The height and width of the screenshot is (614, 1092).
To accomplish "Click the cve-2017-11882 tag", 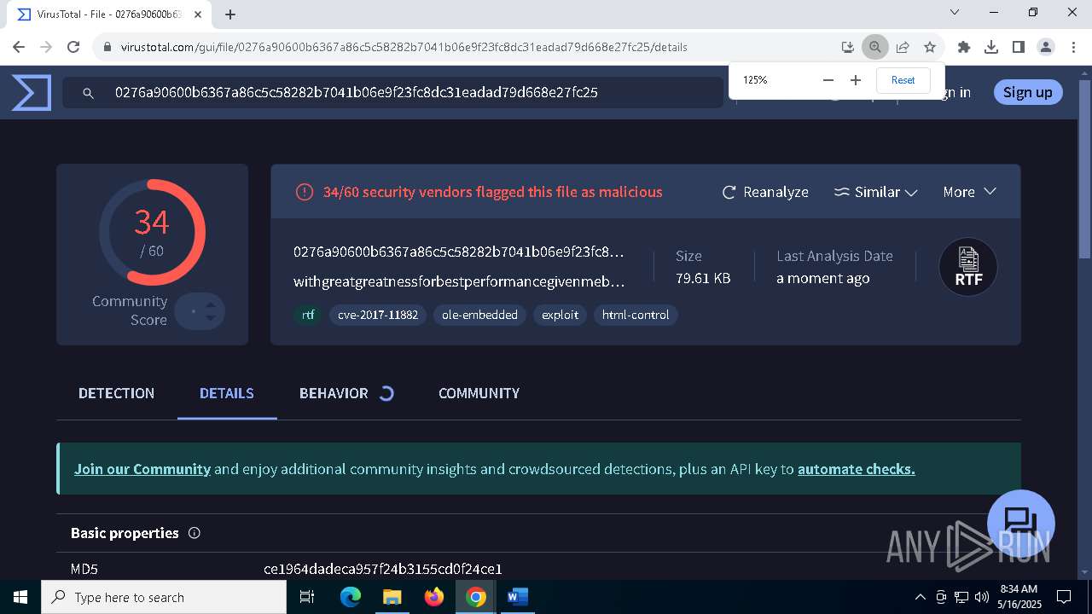I will 378,315.
